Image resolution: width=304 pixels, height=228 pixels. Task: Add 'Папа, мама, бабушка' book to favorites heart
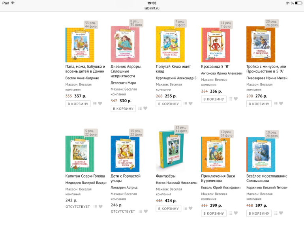tap(100, 103)
